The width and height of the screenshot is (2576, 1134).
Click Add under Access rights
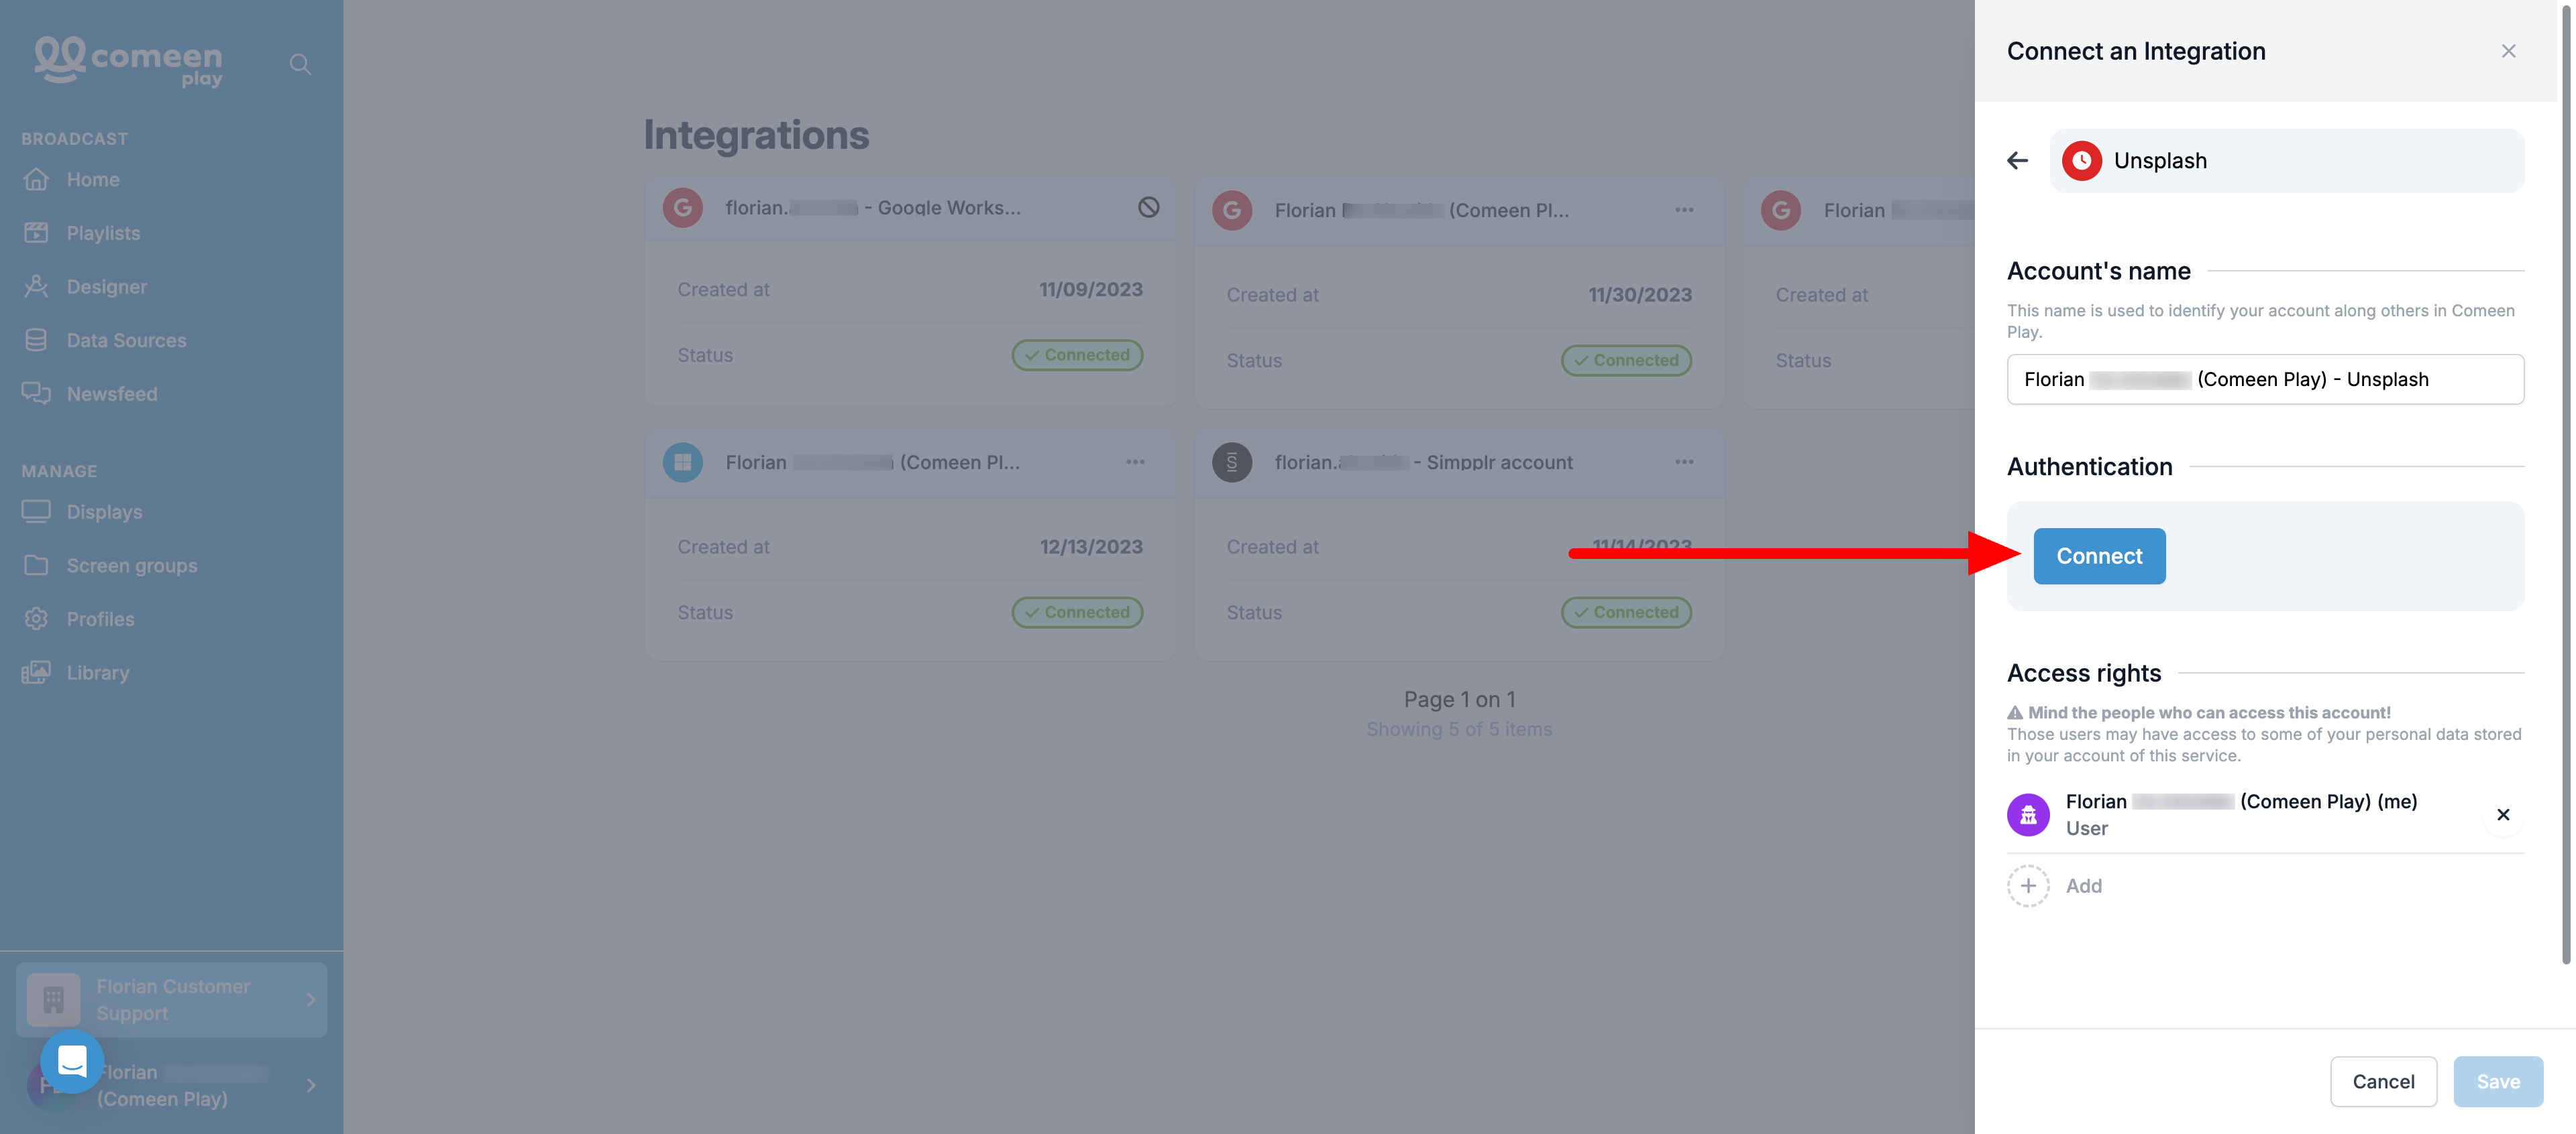pos(2084,886)
